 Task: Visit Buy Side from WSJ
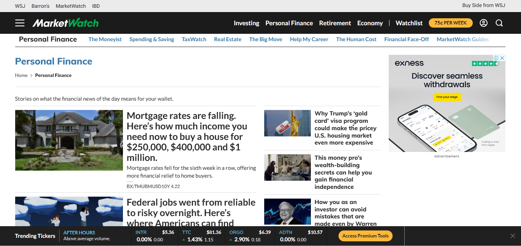[x=484, y=5]
